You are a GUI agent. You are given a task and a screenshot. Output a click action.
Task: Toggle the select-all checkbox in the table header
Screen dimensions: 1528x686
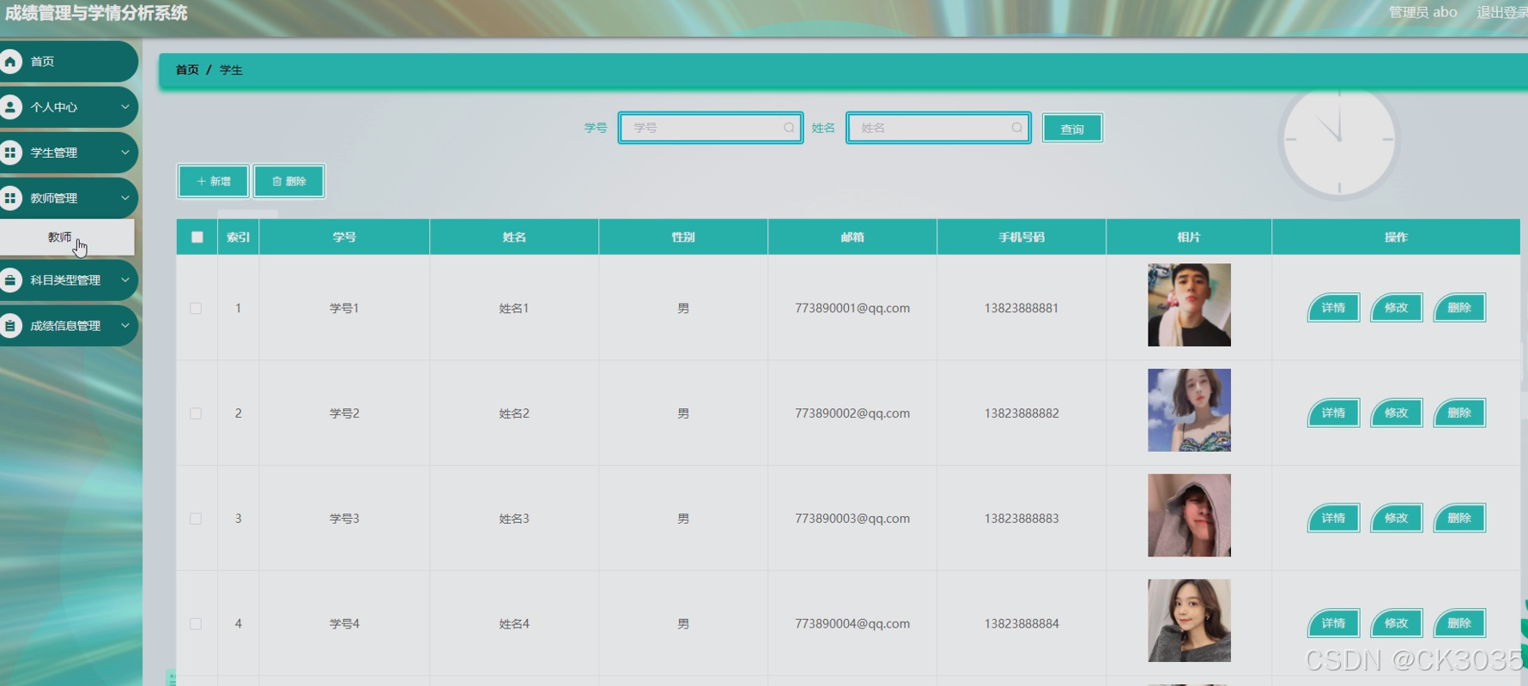point(197,238)
